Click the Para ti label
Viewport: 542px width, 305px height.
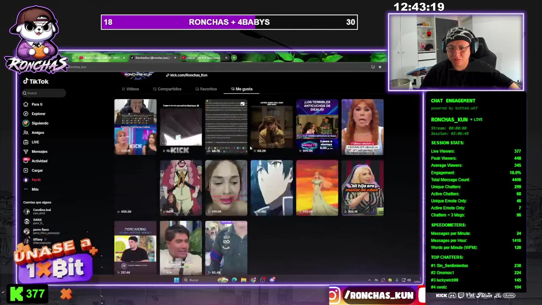pyautogui.click(x=37, y=104)
